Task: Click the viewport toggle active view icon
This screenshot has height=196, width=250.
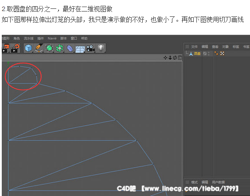Action: point(180,58)
